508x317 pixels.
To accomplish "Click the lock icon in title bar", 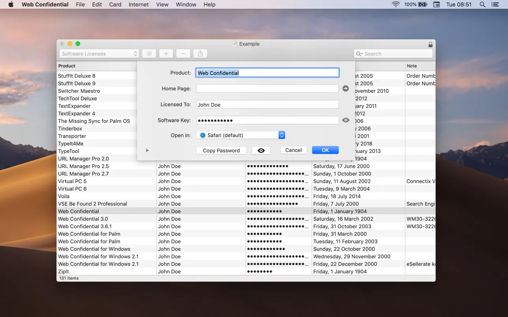I will point(431,44).
